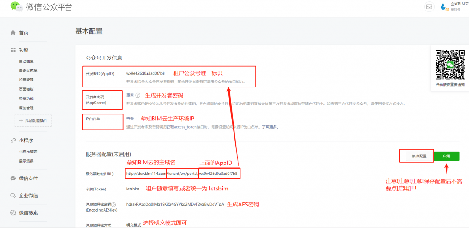This screenshot has height=228, width=469.
Task: Click the 微信搜索 search icon
Action: tap(13, 213)
